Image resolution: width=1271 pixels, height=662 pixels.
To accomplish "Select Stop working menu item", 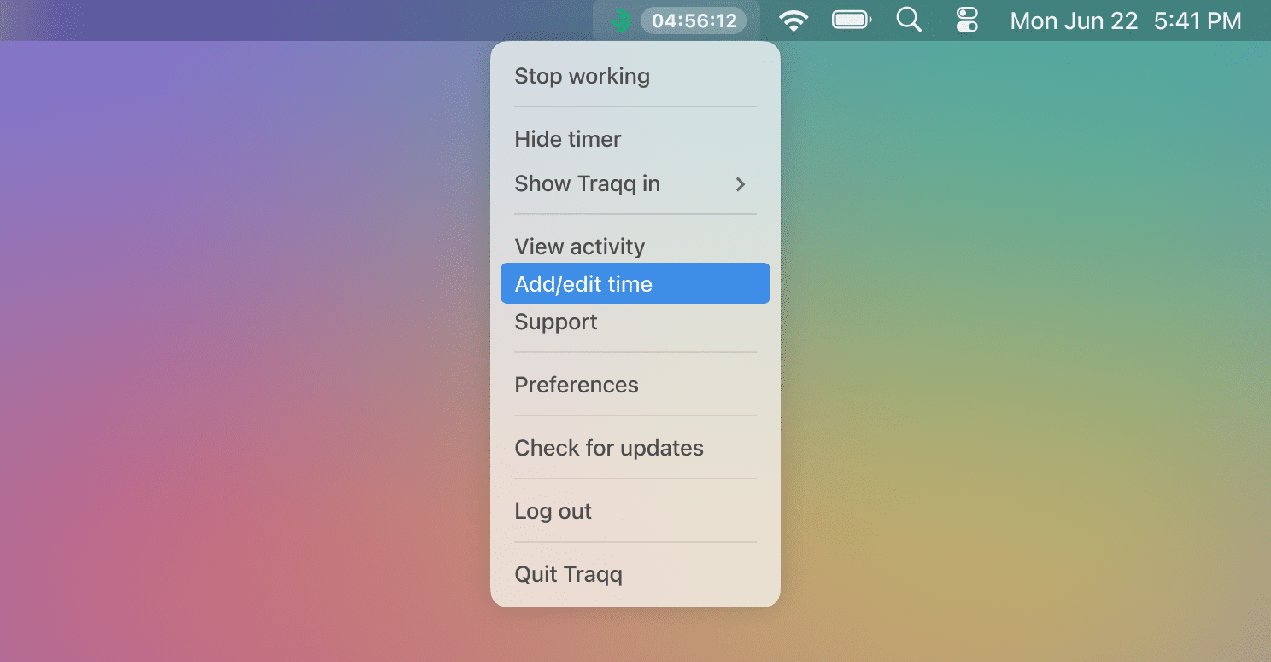I will (x=635, y=76).
